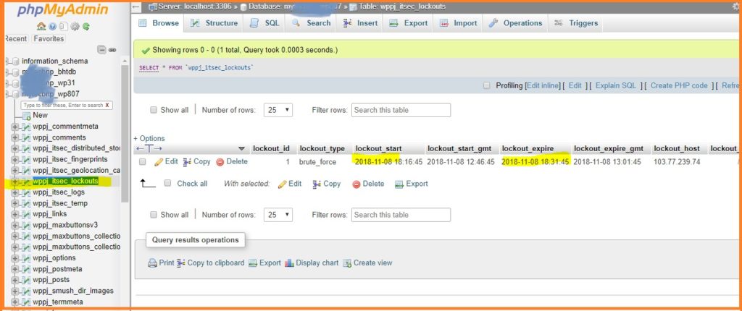Click the collapse navigation bar arrow at top
The height and width of the screenshot is (311, 742).
tap(136, 7)
